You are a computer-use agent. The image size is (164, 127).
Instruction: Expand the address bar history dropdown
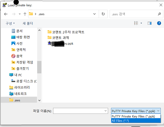[x=94, y=14]
